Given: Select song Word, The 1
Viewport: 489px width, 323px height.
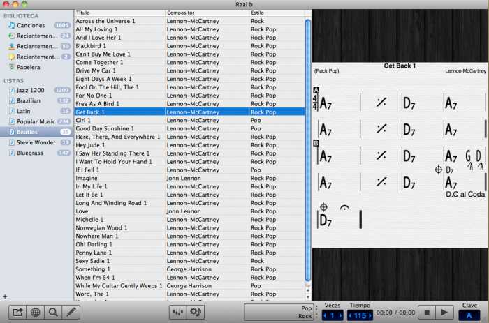Looking at the screenshot, I should (x=189, y=294).
